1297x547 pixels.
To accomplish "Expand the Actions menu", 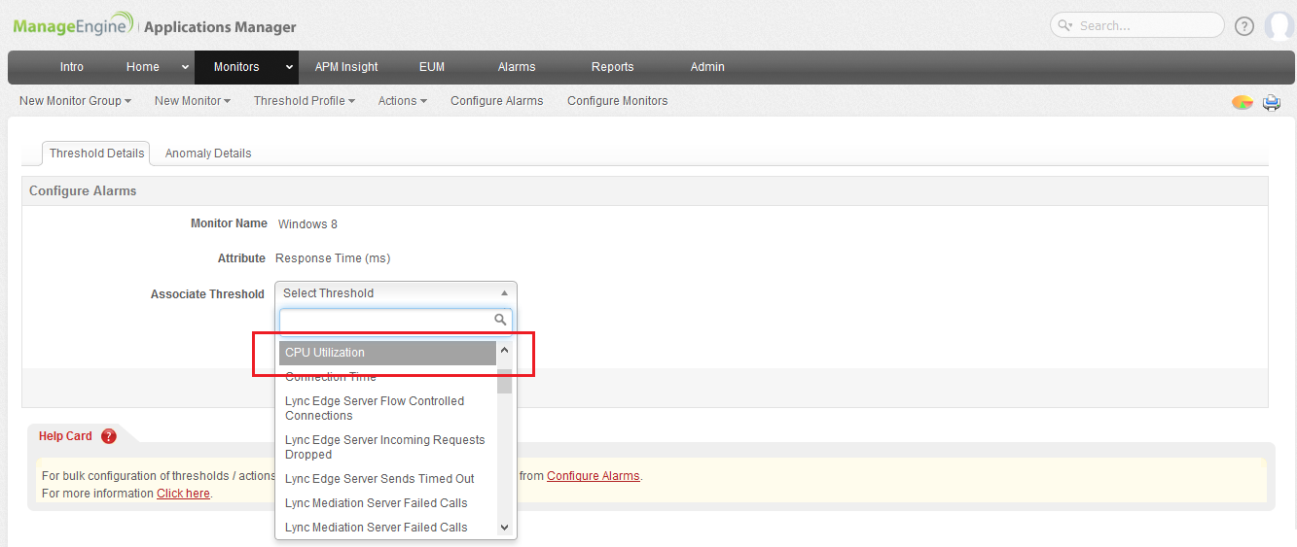I will (403, 101).
